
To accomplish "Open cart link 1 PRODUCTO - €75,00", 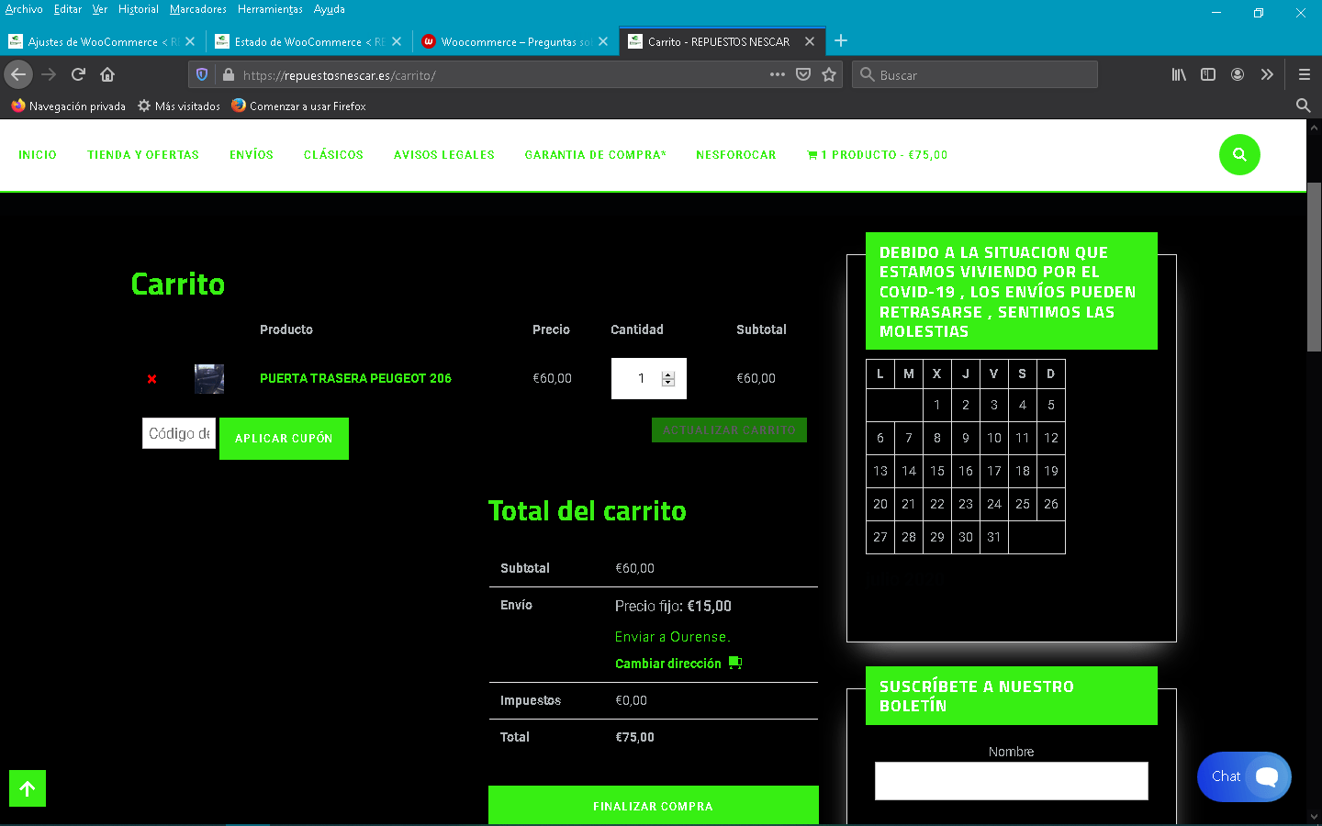I will 877,155.
